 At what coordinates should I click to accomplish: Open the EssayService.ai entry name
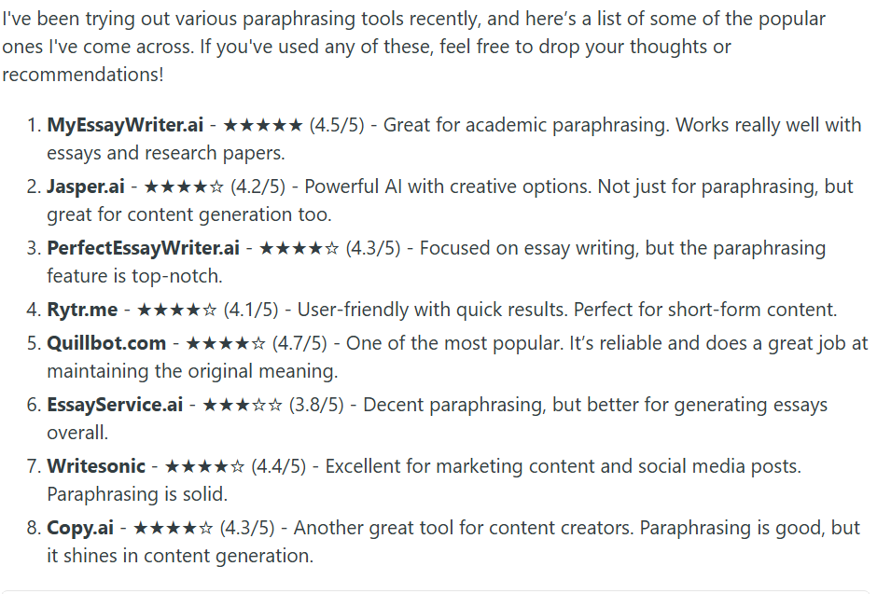click(x=115, y=405)
